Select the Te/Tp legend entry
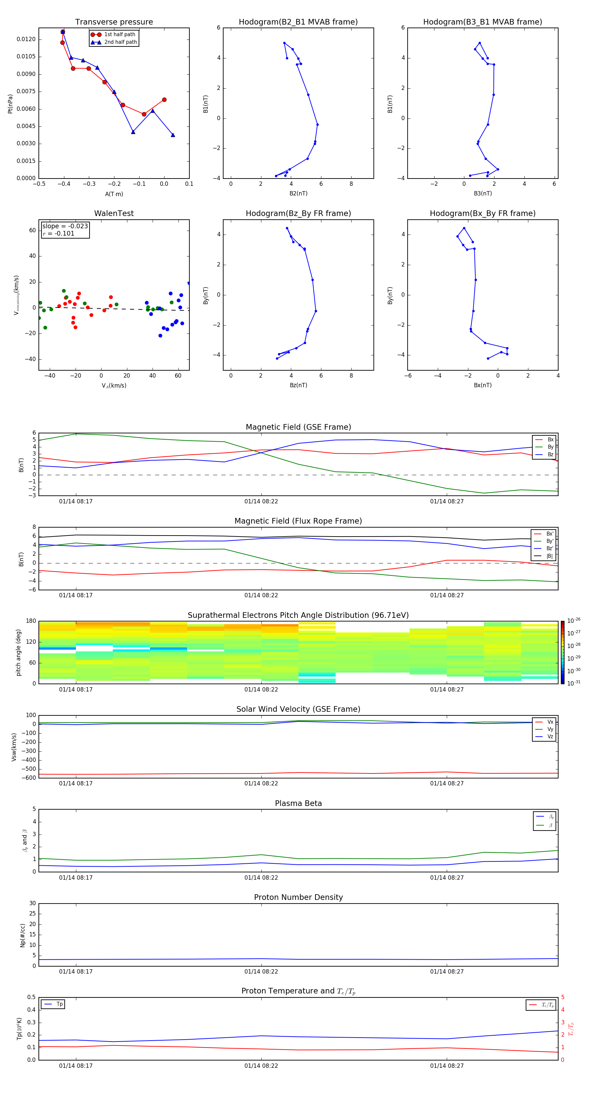 pyautogui.click(x=541, y=1005)
